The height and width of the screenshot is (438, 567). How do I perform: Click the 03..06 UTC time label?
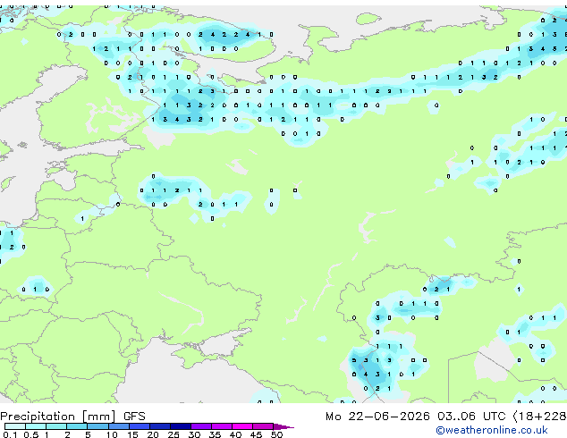(x=471, y=417)
